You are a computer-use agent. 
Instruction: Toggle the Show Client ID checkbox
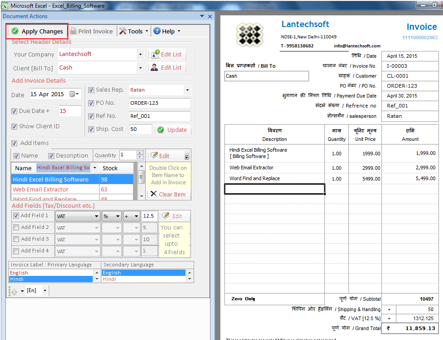click(x=14, y=126)
